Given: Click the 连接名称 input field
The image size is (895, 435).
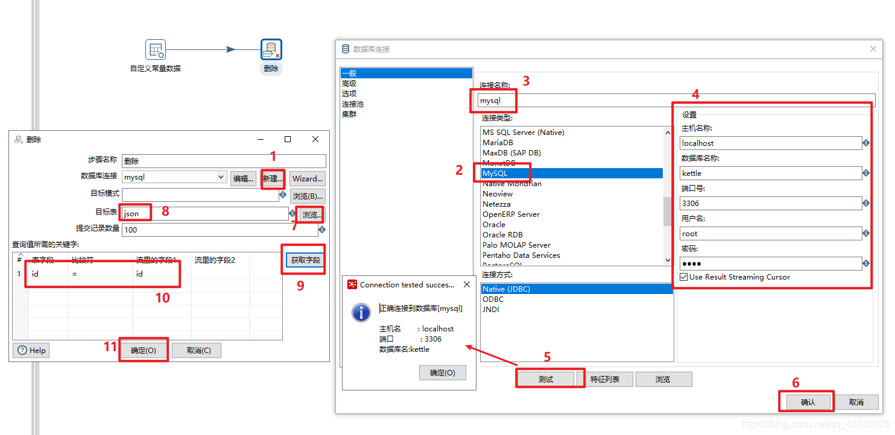Looking at the screenshot, I should [675, 101].
